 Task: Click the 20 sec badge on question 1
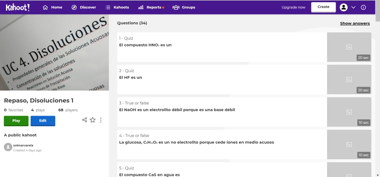point(363,58)
